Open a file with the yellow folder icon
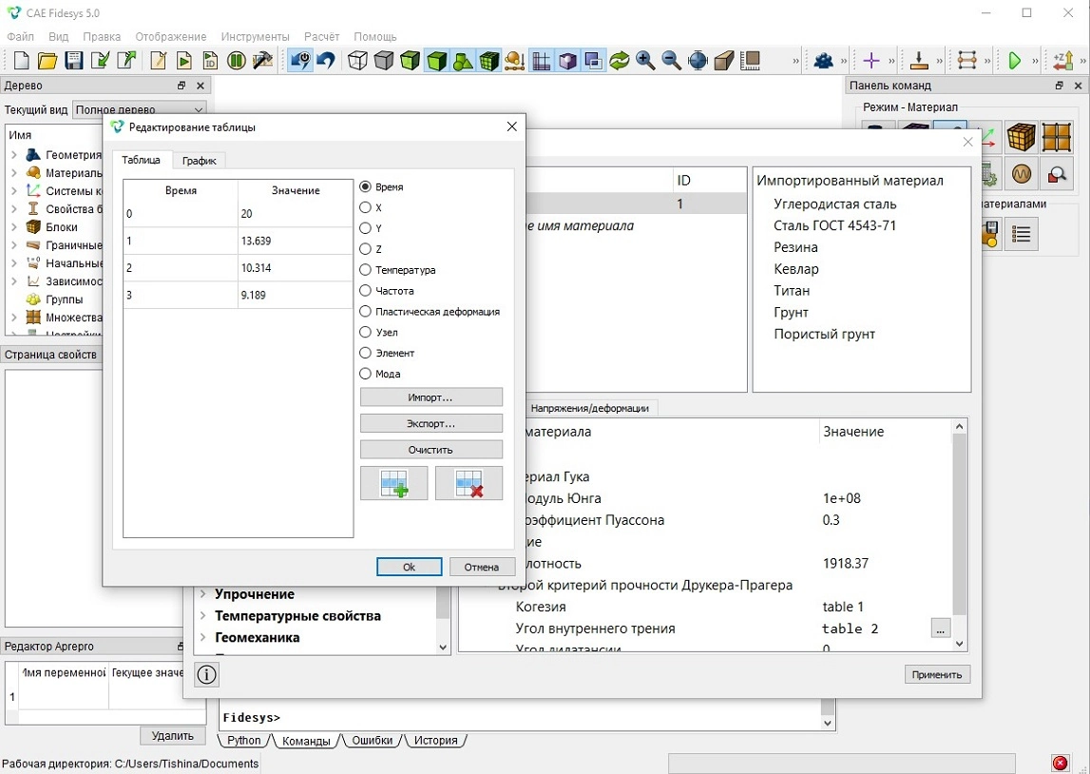This screenshot has height=774, width=1090. click(48, 61)
